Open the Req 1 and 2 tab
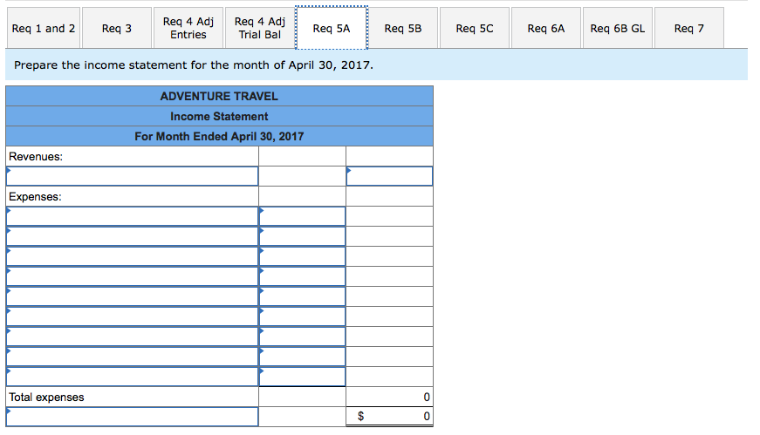The width and height of the screenshot is (760, 435). click(43, 28)
